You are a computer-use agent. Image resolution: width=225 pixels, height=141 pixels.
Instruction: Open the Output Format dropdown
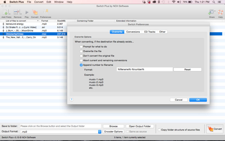[100, 132]
